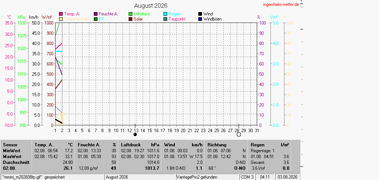Click the average temperature value 24.80
Screen dimensions: 379x180
68,162
